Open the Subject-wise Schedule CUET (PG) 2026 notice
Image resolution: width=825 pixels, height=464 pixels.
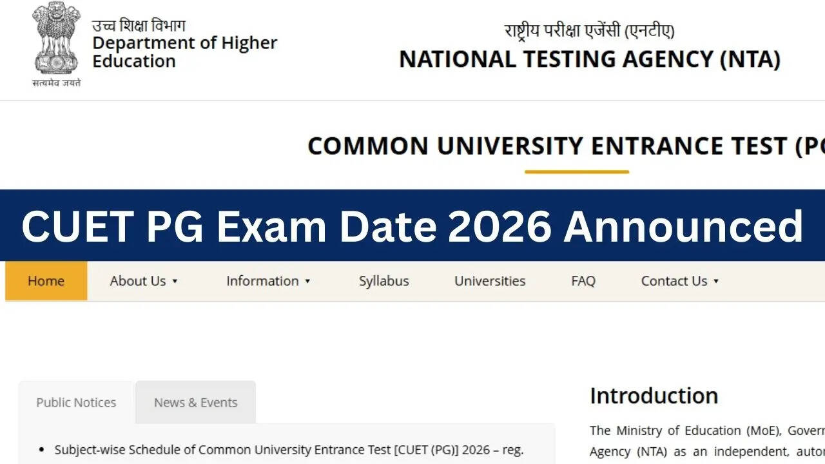289,450
